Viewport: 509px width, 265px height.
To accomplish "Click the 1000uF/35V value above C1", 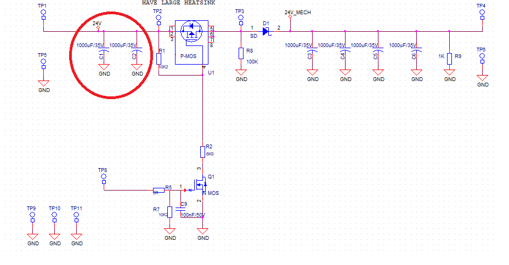I will [90, 45].
